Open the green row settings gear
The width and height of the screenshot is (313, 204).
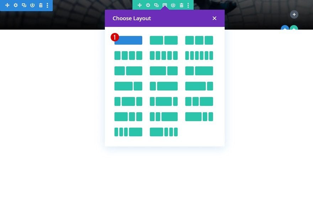tap(148, 5)
